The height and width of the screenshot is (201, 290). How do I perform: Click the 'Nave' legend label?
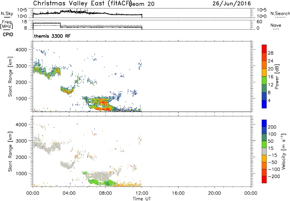[276, 25]
